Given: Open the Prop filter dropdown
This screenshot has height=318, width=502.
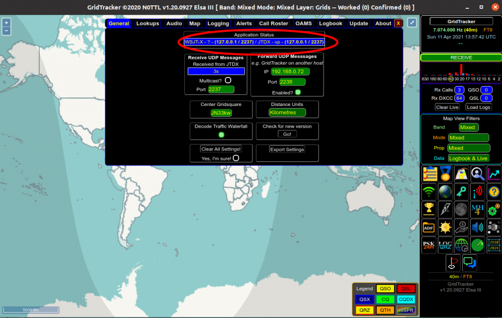Looking at the screenshot, I should coord(469,148).
